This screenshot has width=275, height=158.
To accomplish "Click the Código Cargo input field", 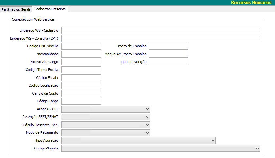I will [81, 101].
